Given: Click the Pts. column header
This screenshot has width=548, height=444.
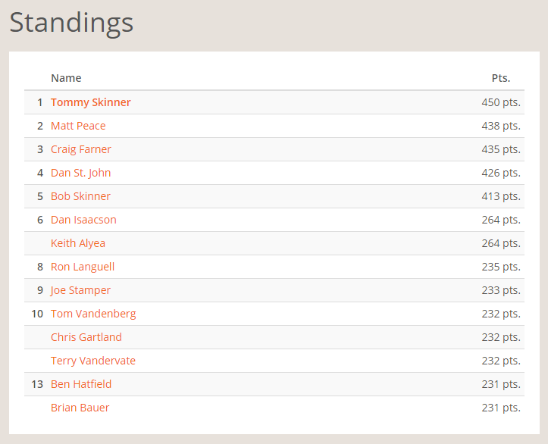Looking at the screenshot, I should point(500,78).
